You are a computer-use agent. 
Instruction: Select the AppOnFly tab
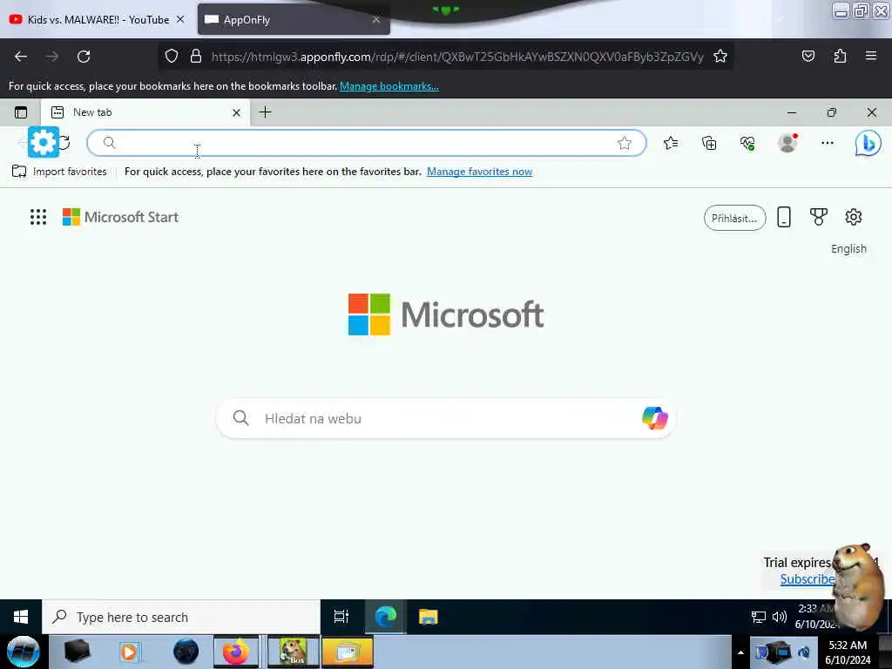[x=293, y=20]
